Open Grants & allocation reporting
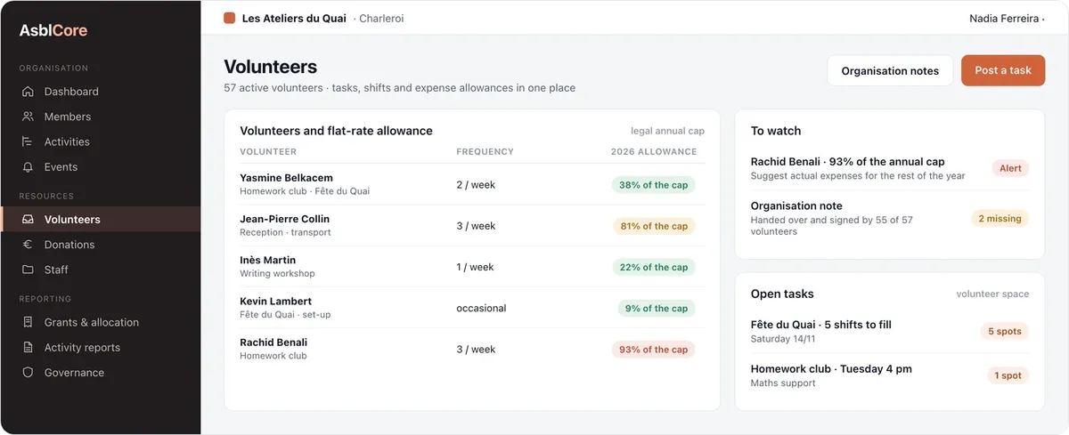The height and width of the screenshot is (435, 1069). click(100, 322)
